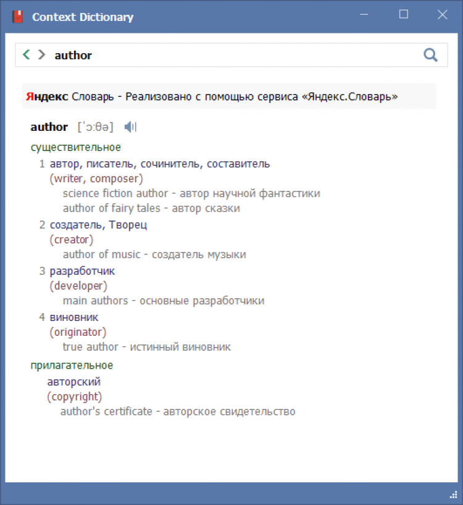Click the resize grip in window corner
Screen dimensions: 463x505
453,495
